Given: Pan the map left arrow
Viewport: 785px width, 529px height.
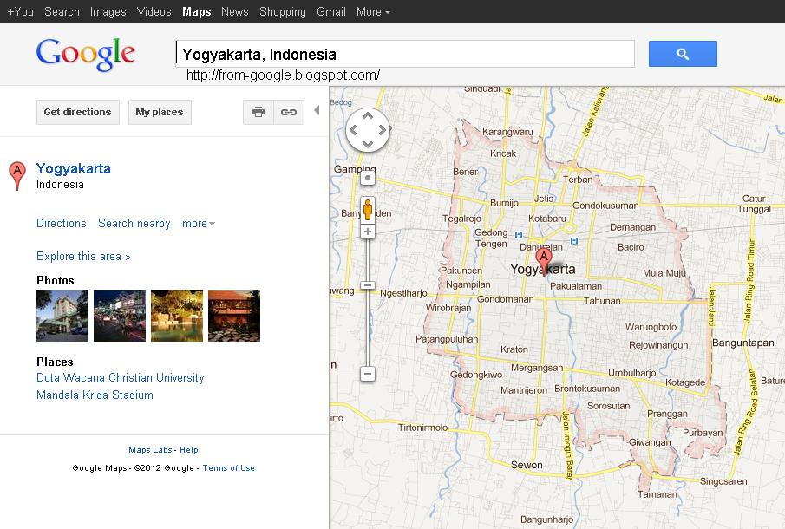Looking at the screenshot, I should point(353,130).
